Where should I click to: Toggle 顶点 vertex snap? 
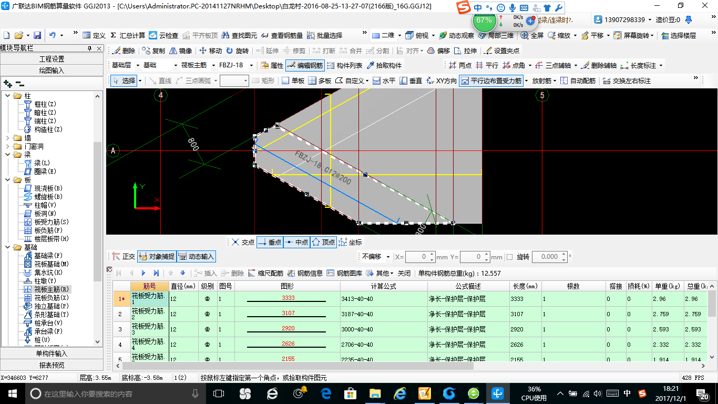coord(323,242)
